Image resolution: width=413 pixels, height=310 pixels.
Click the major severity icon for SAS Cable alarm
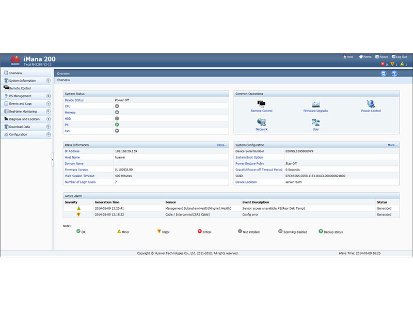coord(78,214)
